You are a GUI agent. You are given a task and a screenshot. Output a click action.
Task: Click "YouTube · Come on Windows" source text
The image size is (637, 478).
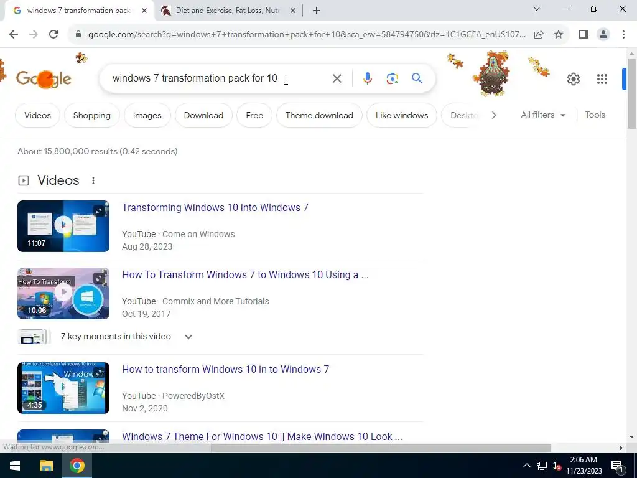[x=179, y=234]
